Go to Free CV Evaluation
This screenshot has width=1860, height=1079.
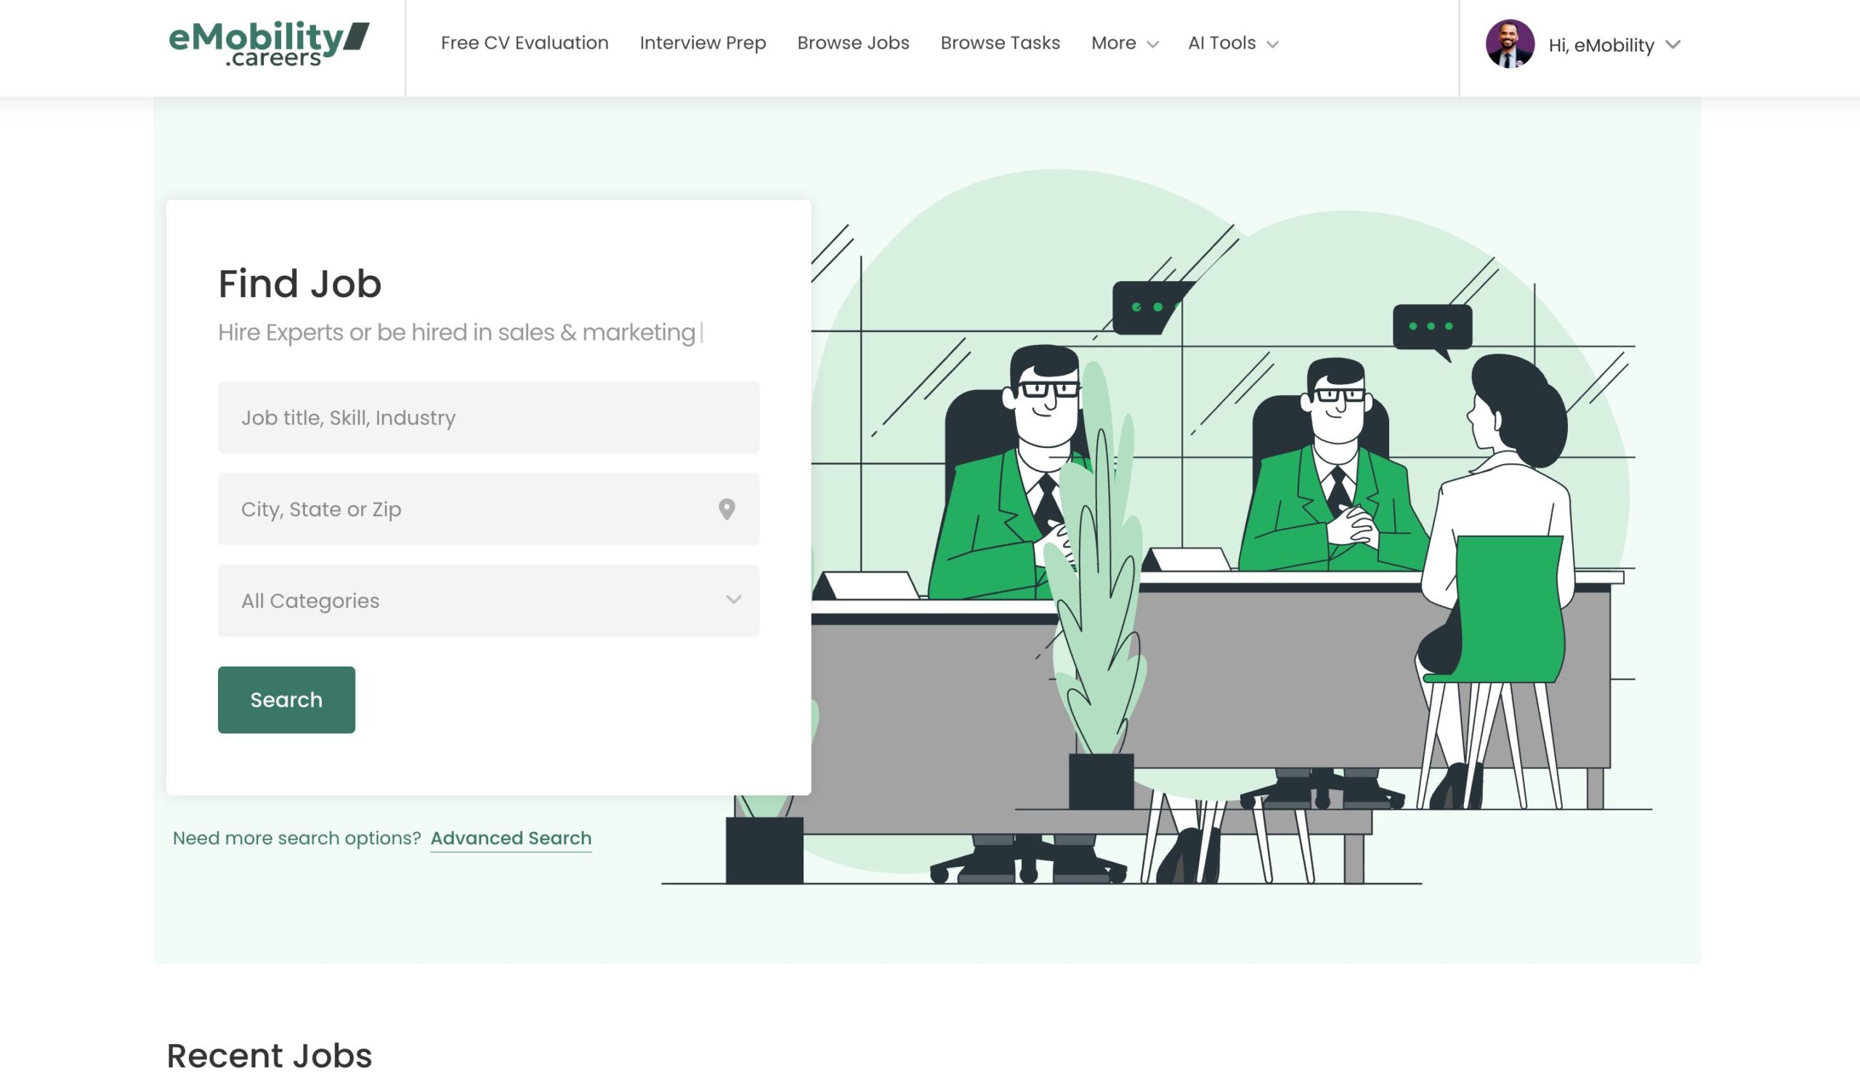(x=524, y=44)
